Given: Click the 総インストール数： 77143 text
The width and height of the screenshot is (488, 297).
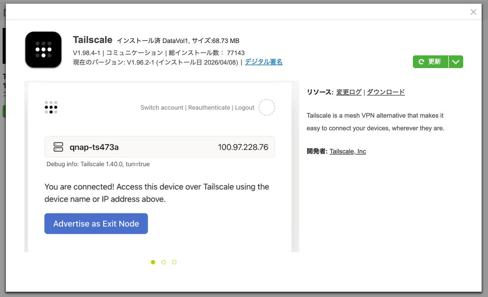Looking at the screenshot, I should (x=207, y=53).
